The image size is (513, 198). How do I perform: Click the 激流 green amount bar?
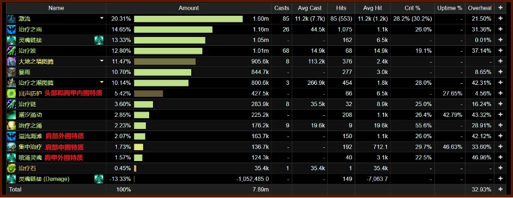click(188, 19)
